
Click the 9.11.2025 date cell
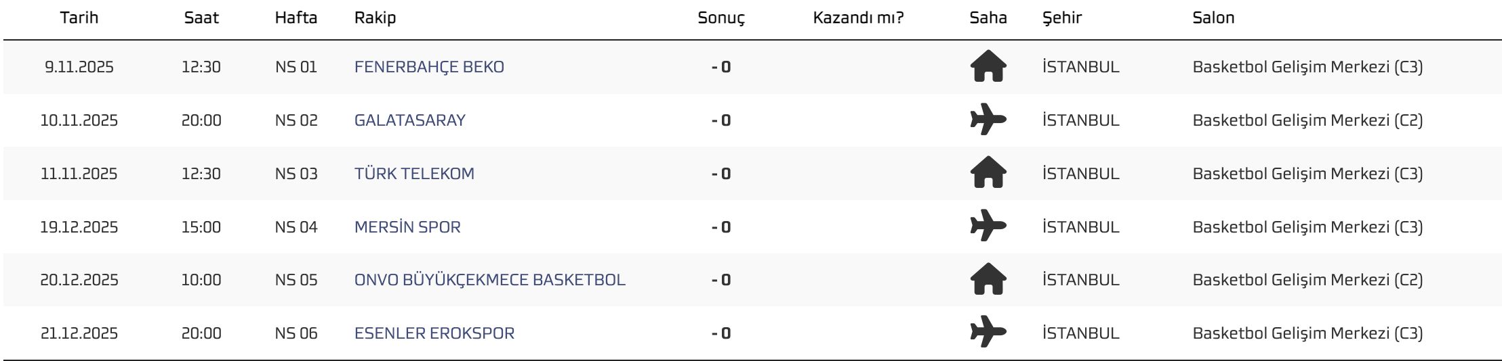tap(79, 67)
